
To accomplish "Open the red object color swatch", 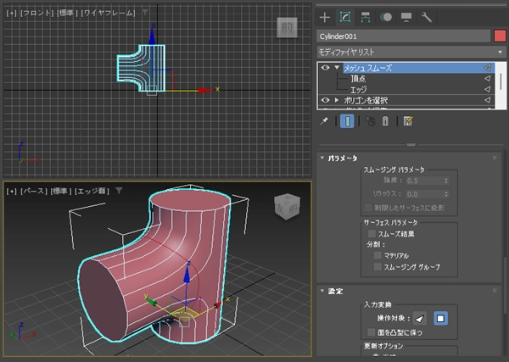I will 500,36.
